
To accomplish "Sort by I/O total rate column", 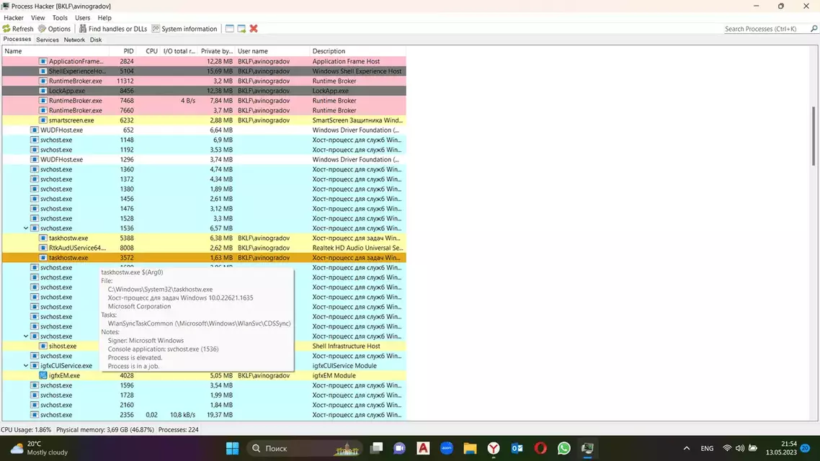I will [179, 51].
